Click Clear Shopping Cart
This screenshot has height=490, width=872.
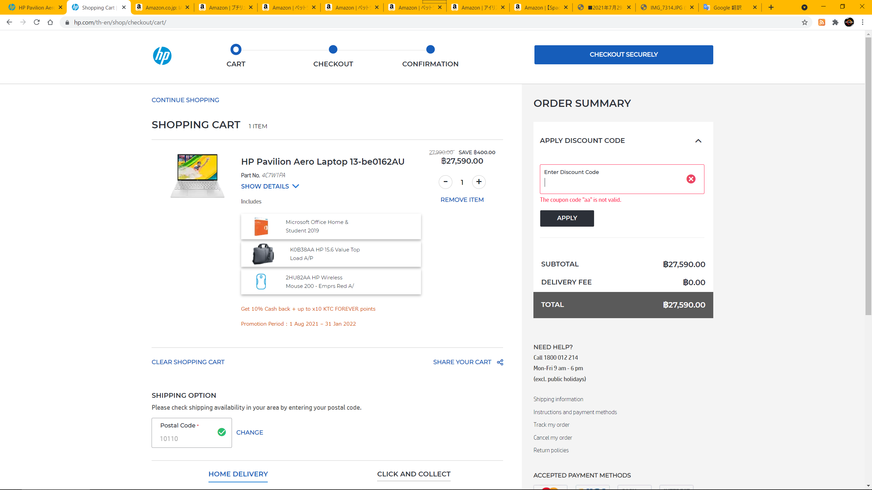[188, 362]
